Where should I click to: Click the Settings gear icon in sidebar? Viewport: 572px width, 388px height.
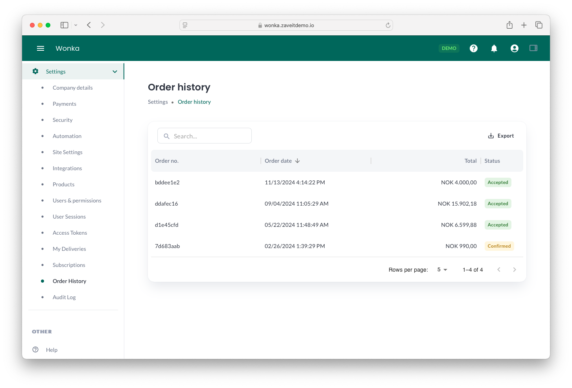35,71
